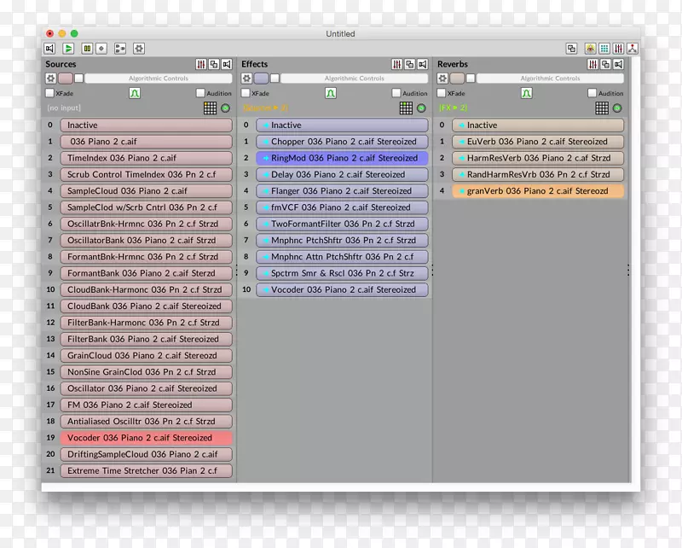Open the Effects track gear settings
Screen dimensions: 682x548
coord(246,79)
